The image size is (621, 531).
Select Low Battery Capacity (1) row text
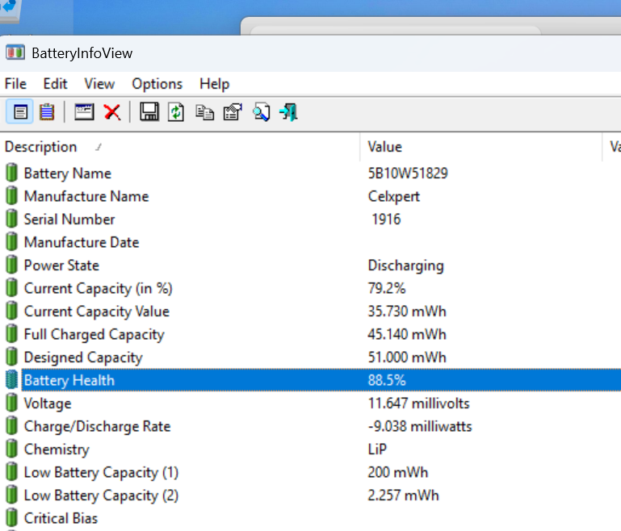point(101,472)
